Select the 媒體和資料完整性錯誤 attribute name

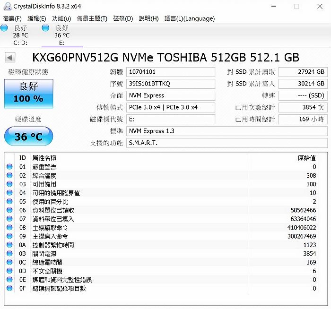click(62, 280)
